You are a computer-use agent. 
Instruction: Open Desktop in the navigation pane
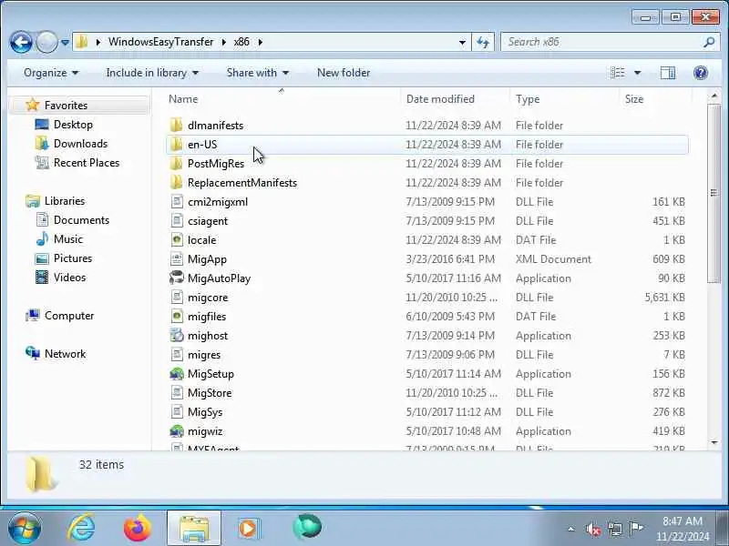73,125
